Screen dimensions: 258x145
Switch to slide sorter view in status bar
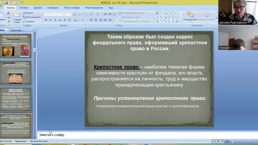point(218,141)
